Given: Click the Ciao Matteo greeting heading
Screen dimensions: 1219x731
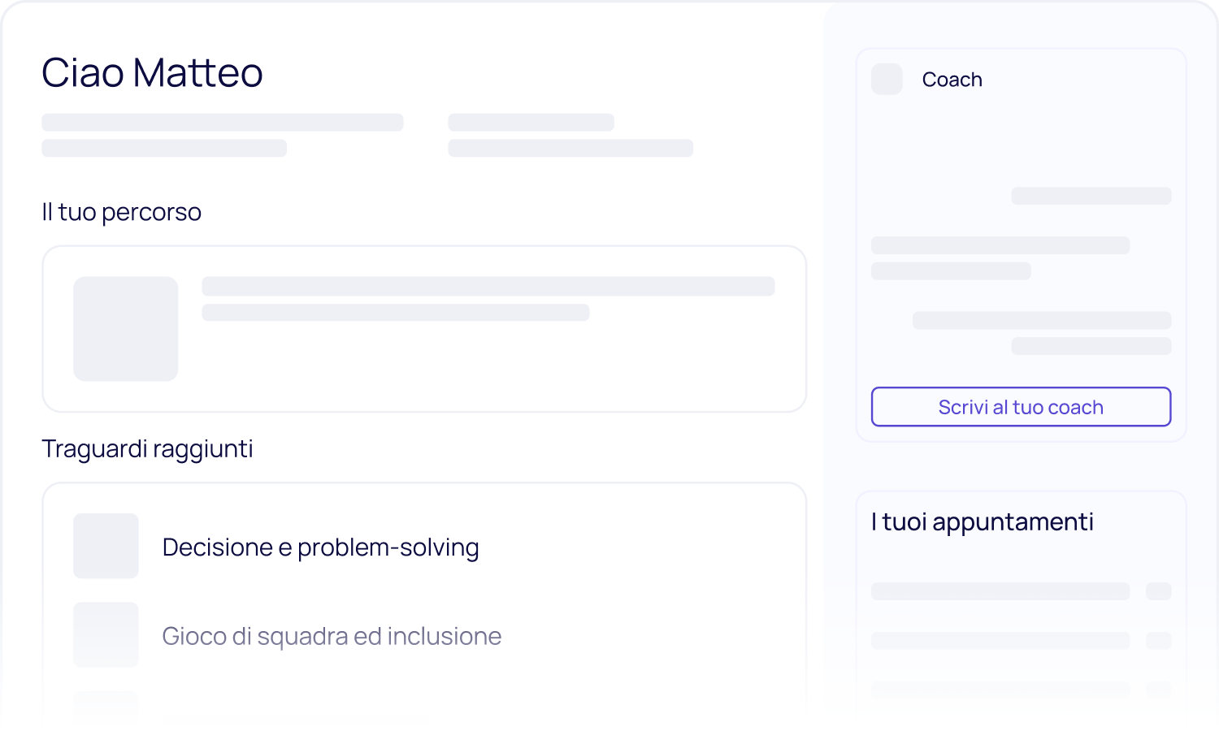Looking at the screenshot, I should click(x=152, y=73).
